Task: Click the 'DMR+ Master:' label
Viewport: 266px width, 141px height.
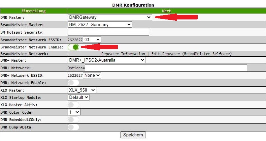Action: click(x=14, y=60)
